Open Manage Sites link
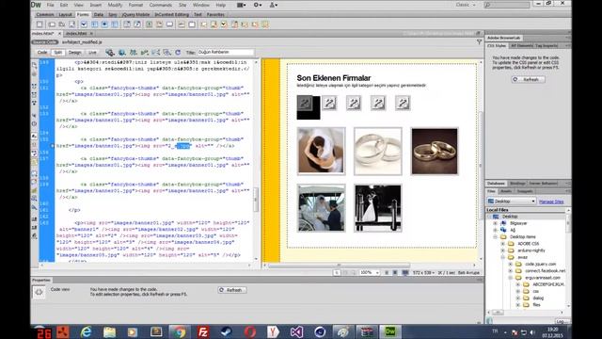 (551, 202)
